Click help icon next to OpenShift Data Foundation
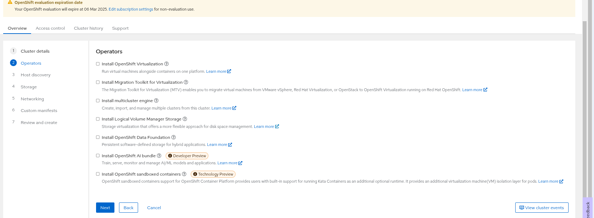The width and height of the screenshot is (594, 218). 173,137
